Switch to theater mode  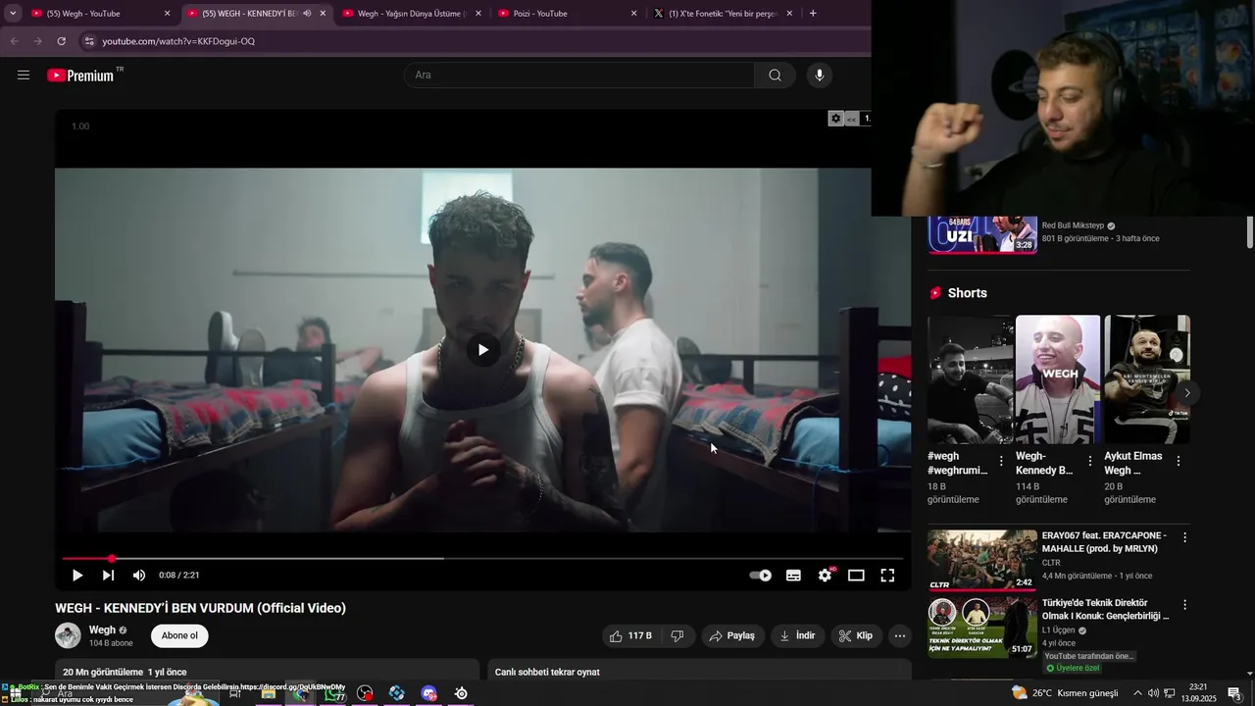[x=856, y=576]
